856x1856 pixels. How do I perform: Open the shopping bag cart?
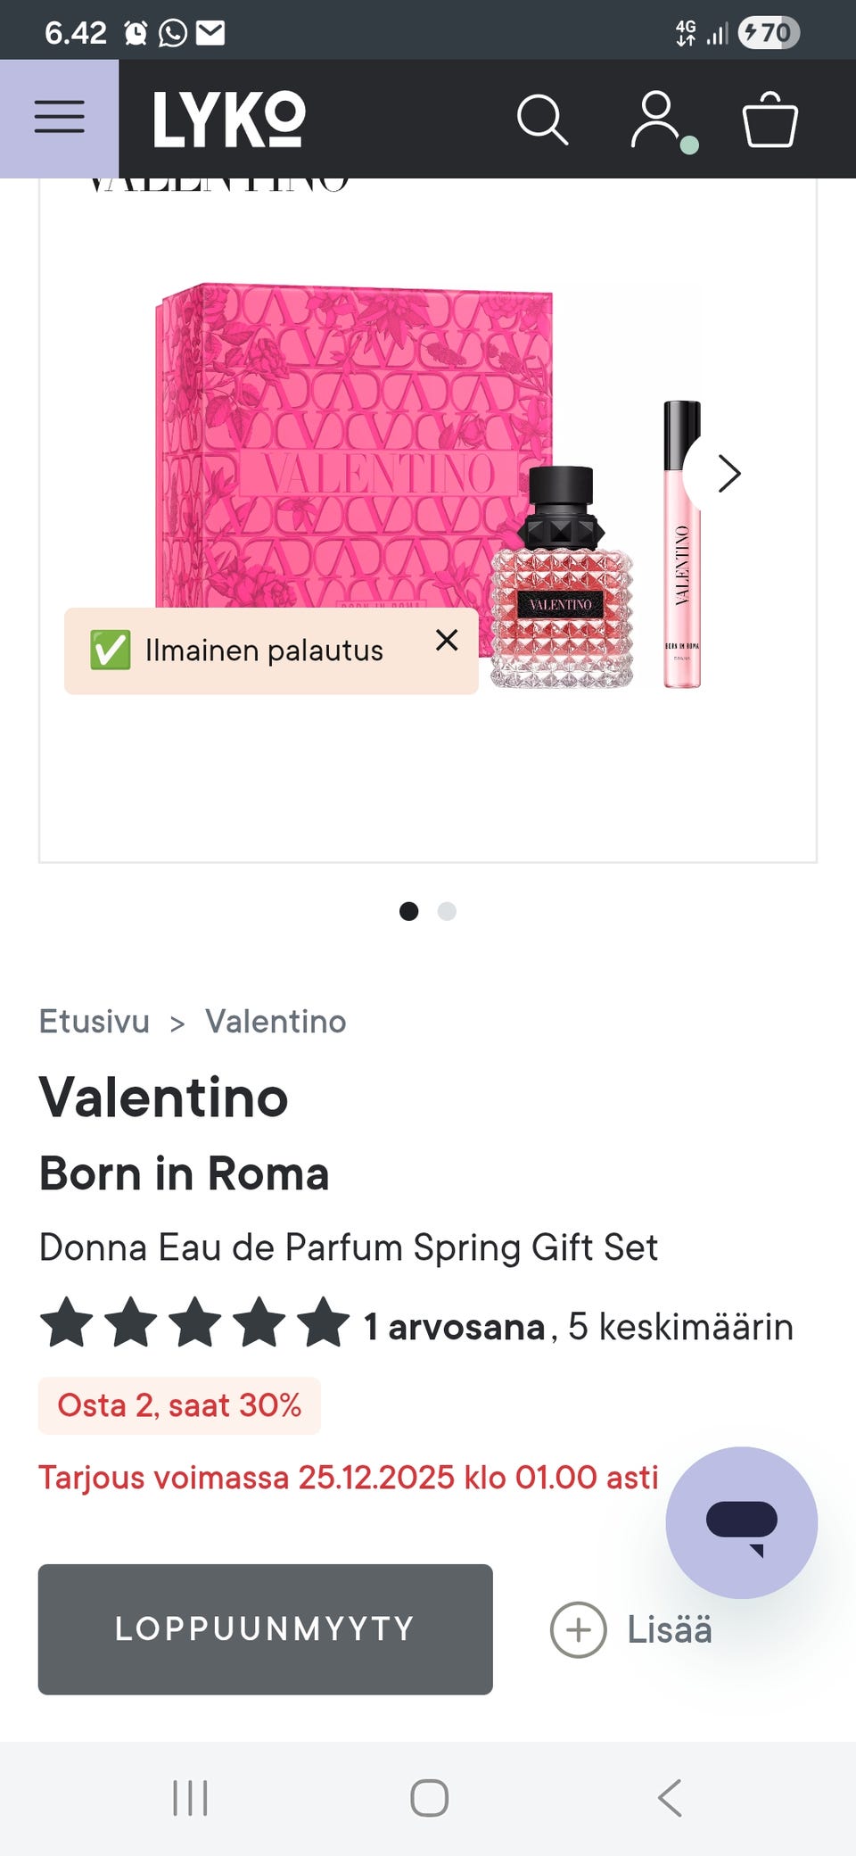point(770,119)
